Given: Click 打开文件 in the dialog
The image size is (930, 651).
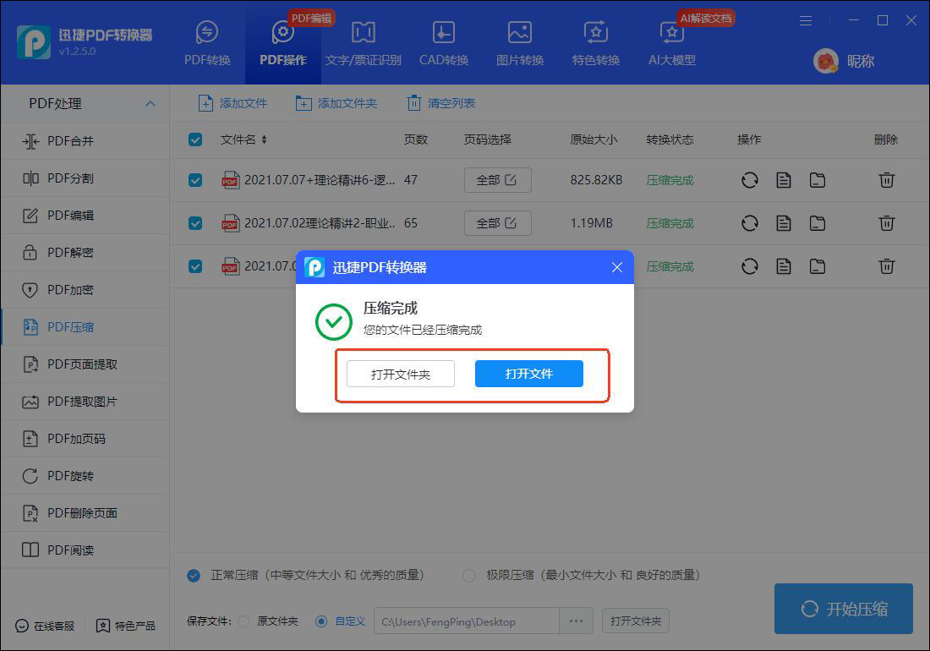Looking at the screenshot, I should coord(529,374).
